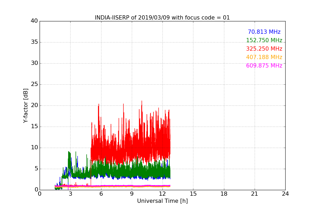Click the x-axis tick value 9

point(132,194)
